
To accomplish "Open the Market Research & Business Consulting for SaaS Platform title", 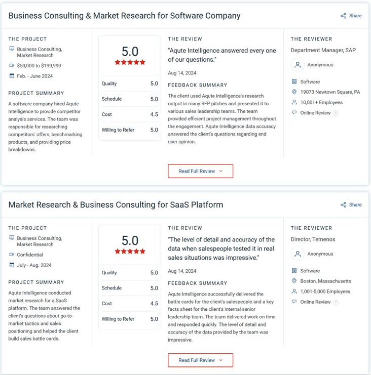I will (116, 205).
